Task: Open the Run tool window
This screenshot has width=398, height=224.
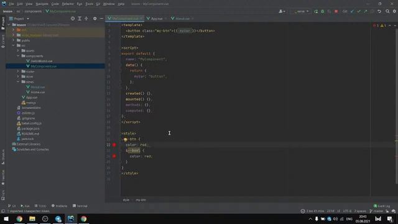Action: (x=25, y=206)
